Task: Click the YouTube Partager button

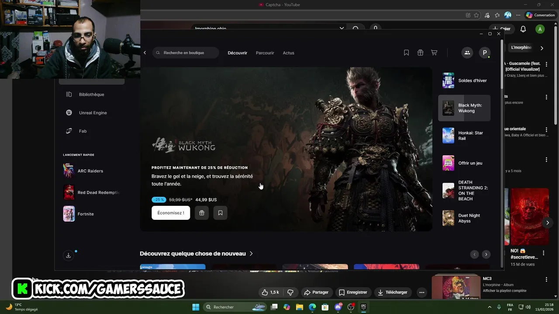Action: point(316,292)
